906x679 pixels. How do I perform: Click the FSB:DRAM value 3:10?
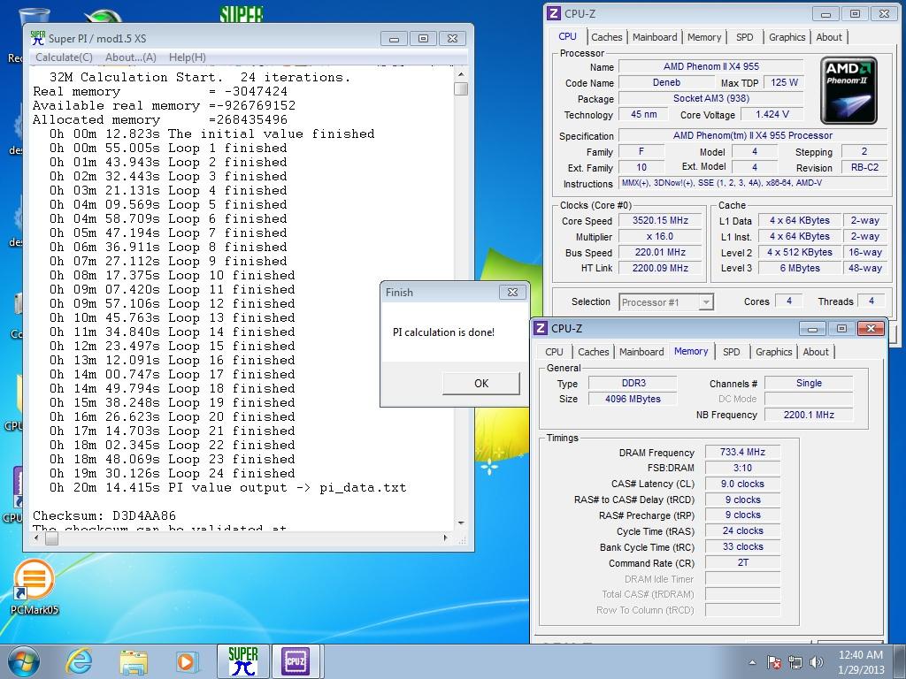pos(742,468)
